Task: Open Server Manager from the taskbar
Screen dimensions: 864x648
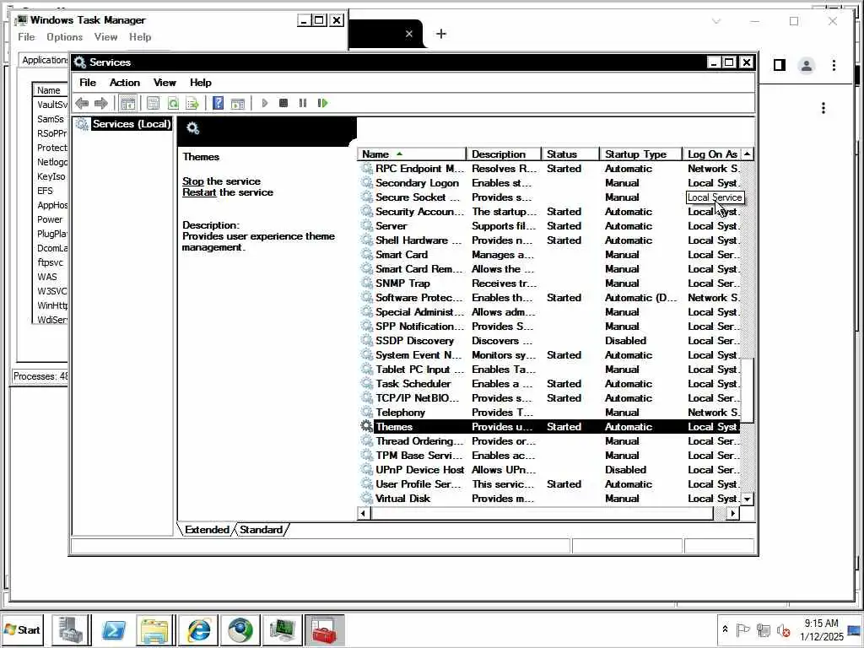Action: click(x=71, y=629)
